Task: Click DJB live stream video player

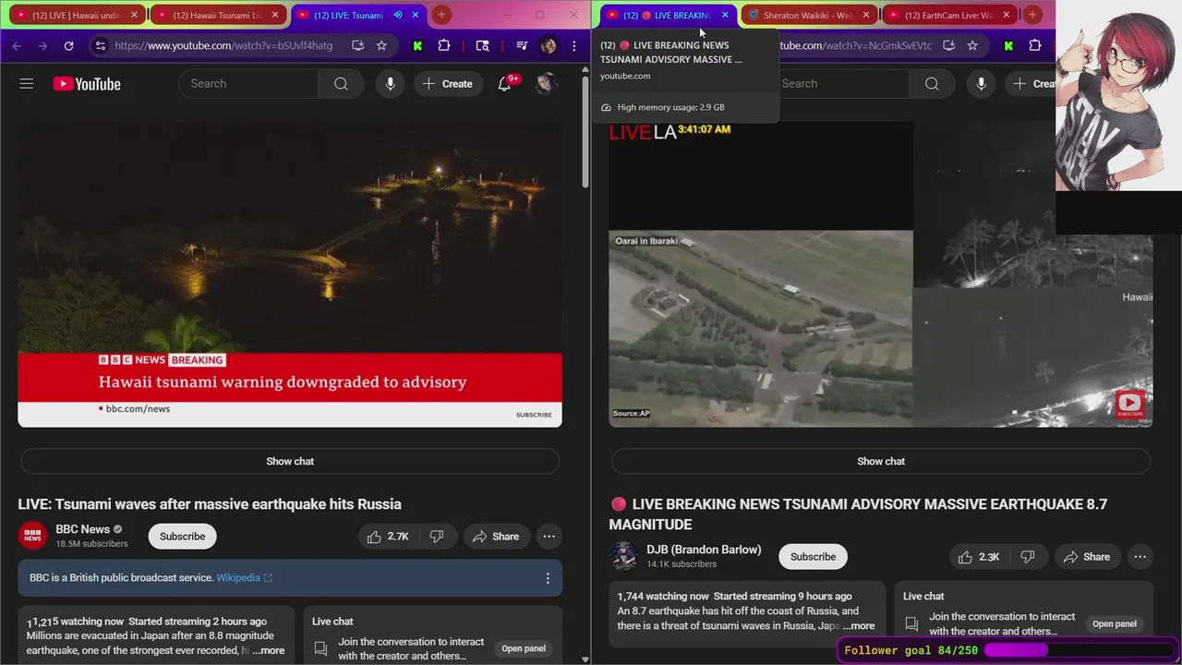Action: coord(881,274)
